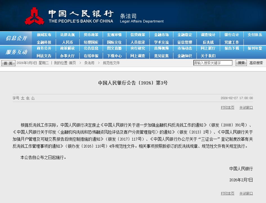Select 反洗钱 in navigation

(x=208, y=42)
